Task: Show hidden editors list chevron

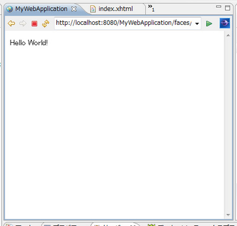Action: coord(151,8)
